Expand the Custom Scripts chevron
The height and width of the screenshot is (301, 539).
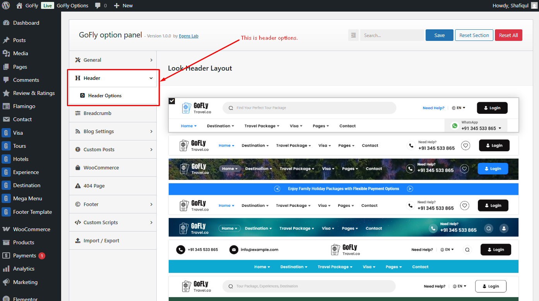point(151,223)
